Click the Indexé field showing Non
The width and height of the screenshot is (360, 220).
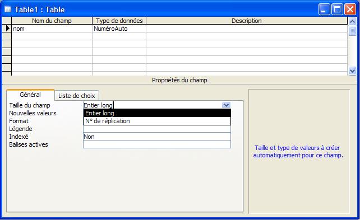coord(157,137)
